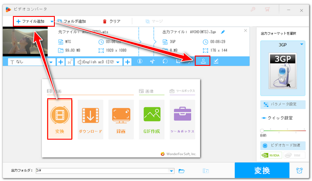Open the trim scissors tool
The width and height of the screenshot is (312, 181).
[152, 62]
